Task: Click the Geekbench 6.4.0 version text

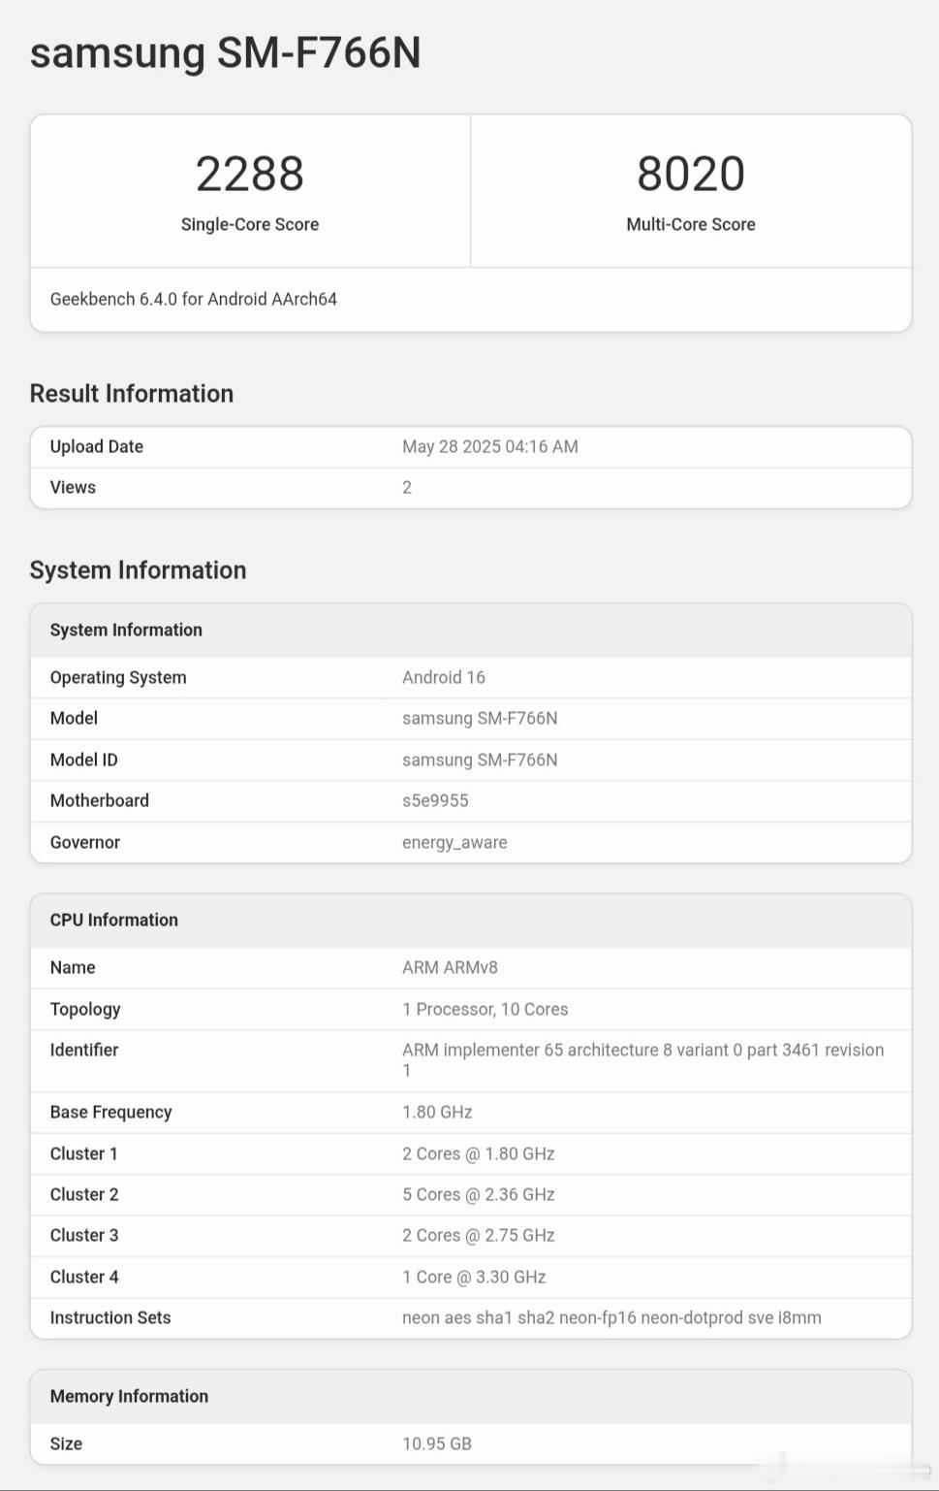Action: (x=194, y=299)
